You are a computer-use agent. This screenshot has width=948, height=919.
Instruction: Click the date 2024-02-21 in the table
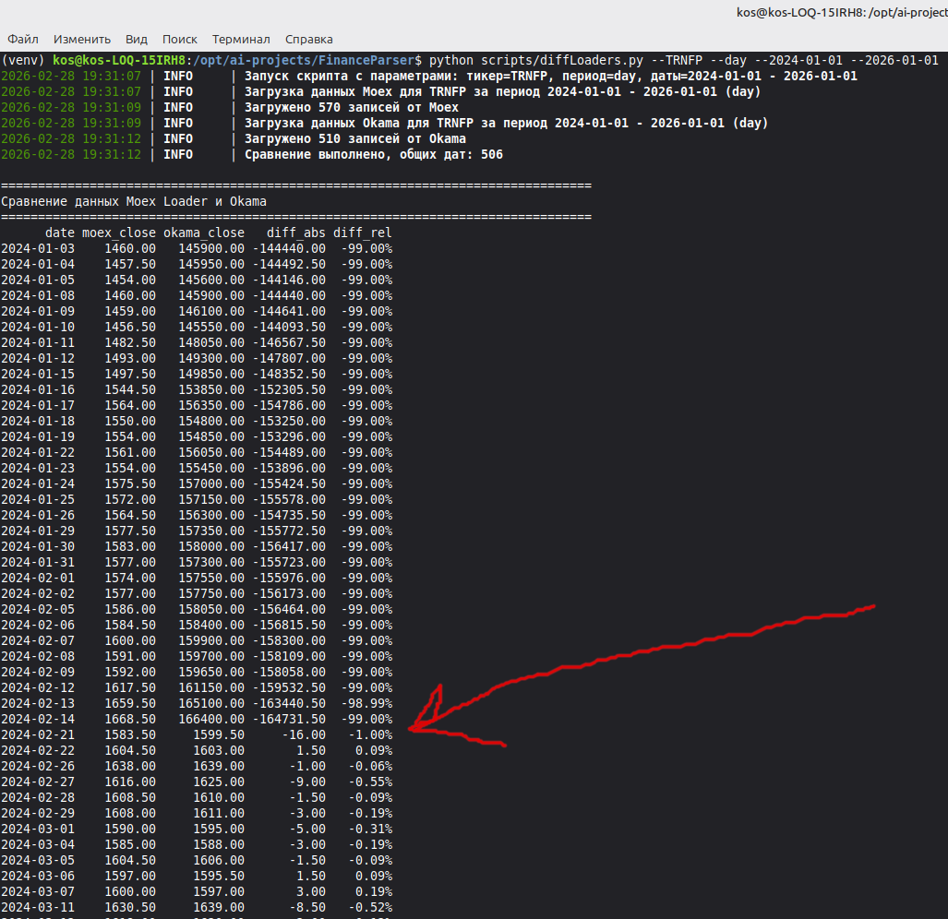38,734
